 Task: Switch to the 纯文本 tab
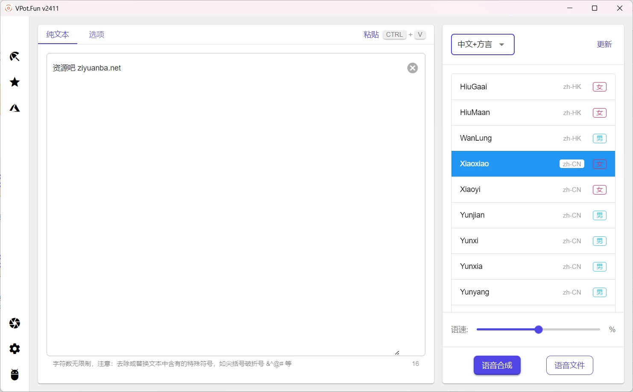57,35
